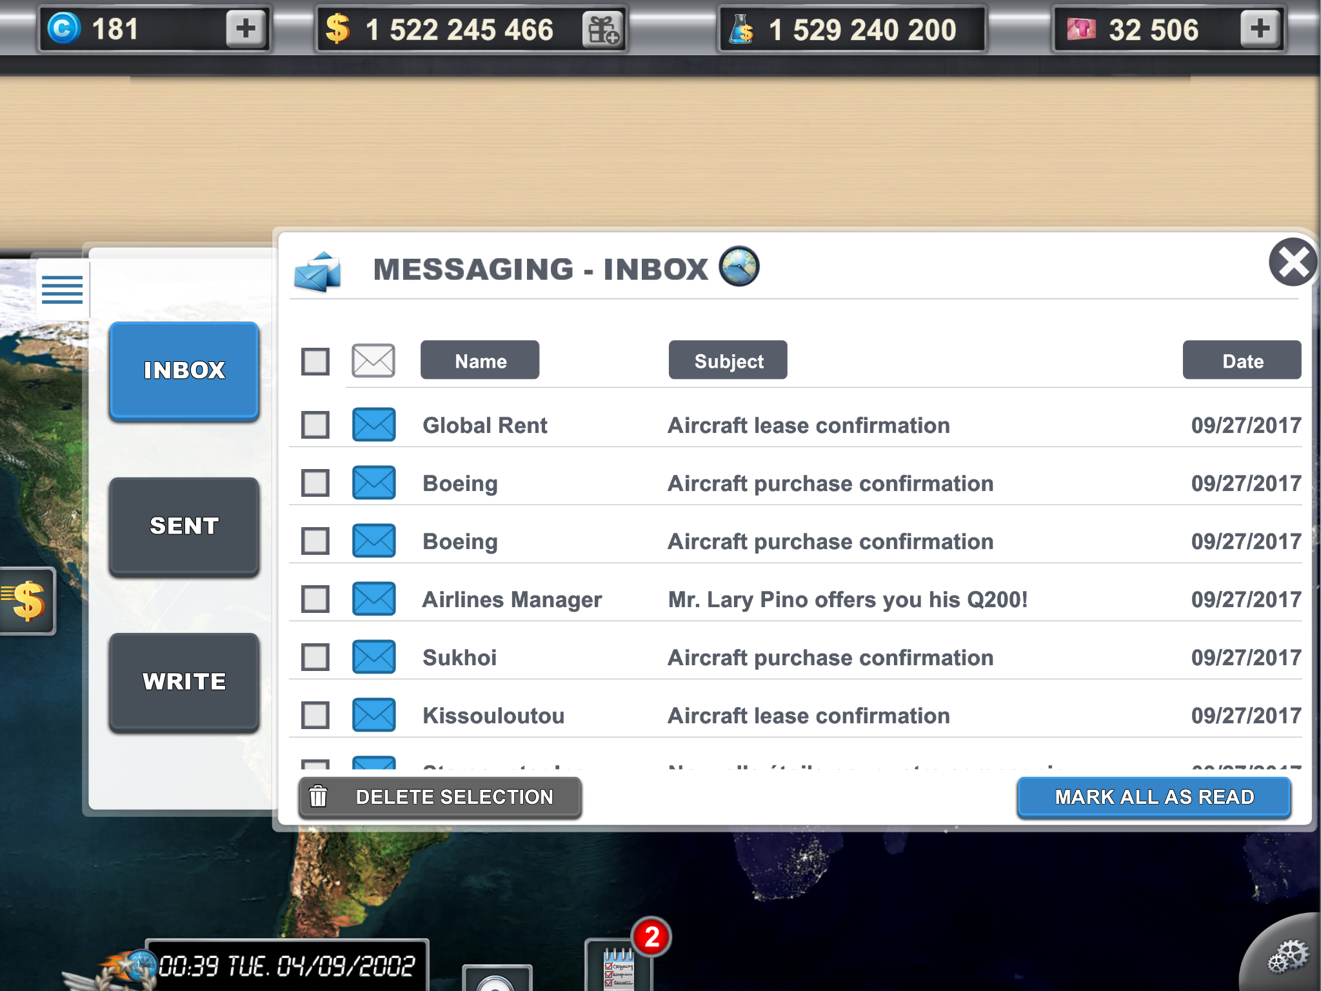
Task: Tap the globe clock icon beside the INBOX title
Action: (x=739, y=266)
